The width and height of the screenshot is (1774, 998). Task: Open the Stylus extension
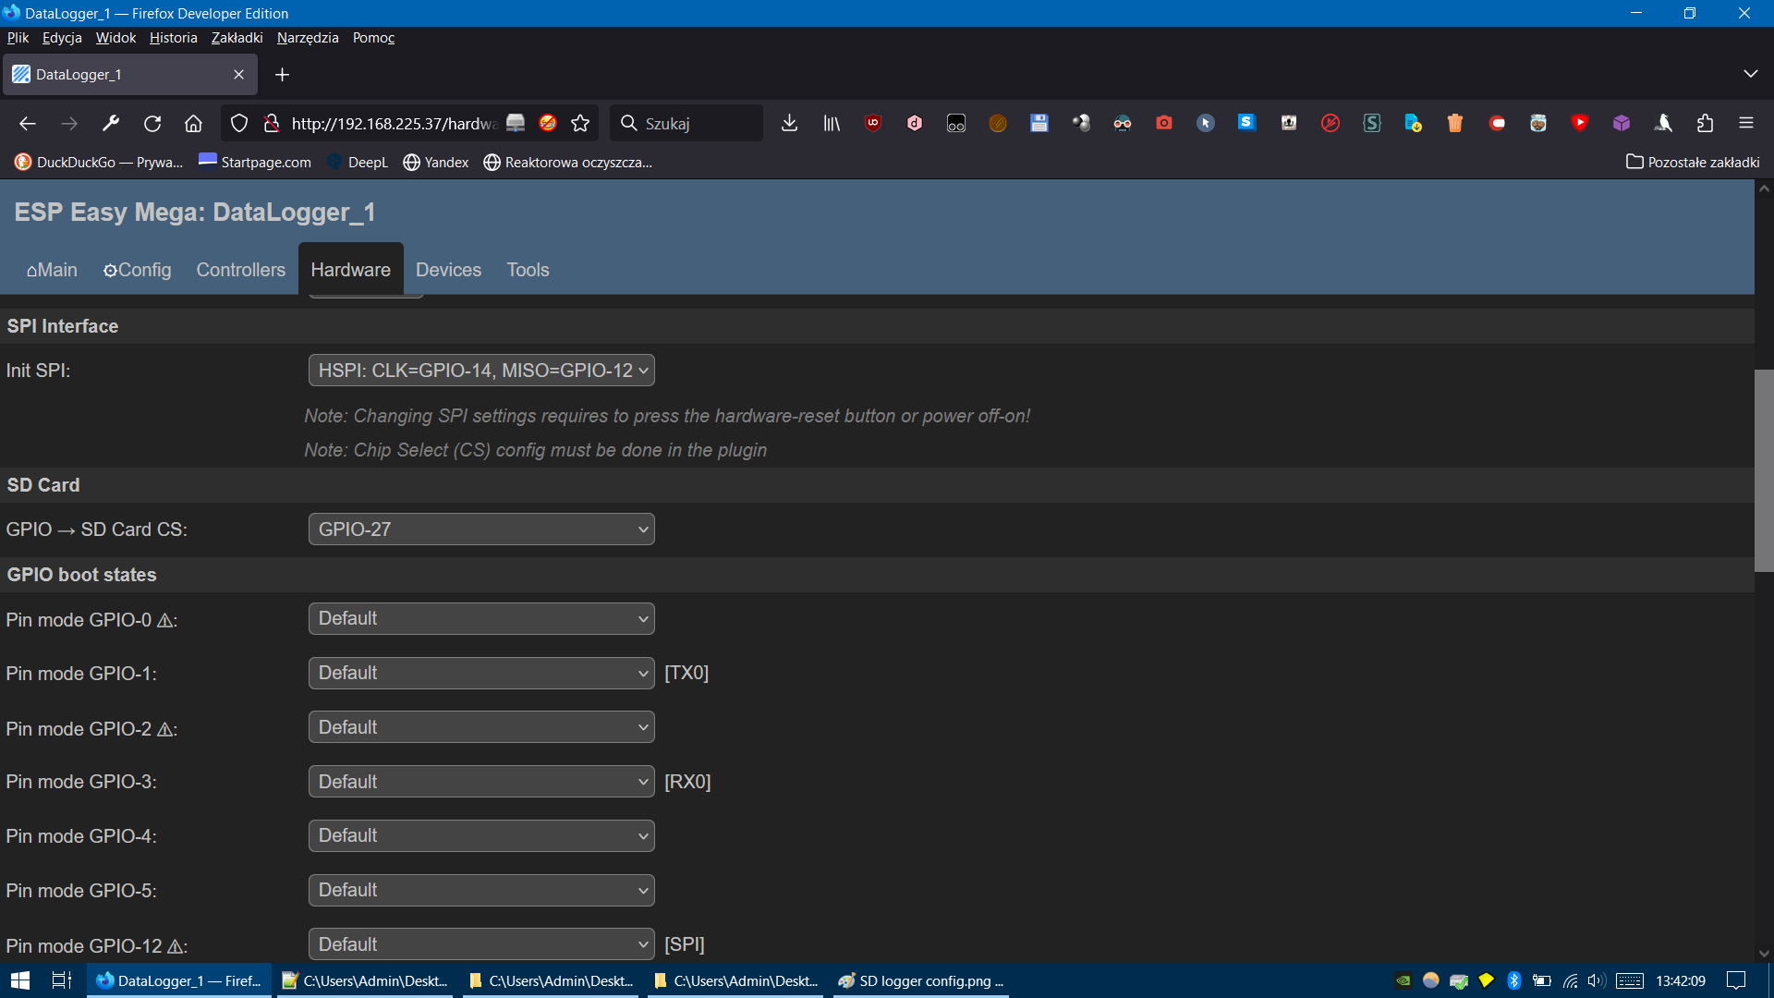pos(1372,123)
